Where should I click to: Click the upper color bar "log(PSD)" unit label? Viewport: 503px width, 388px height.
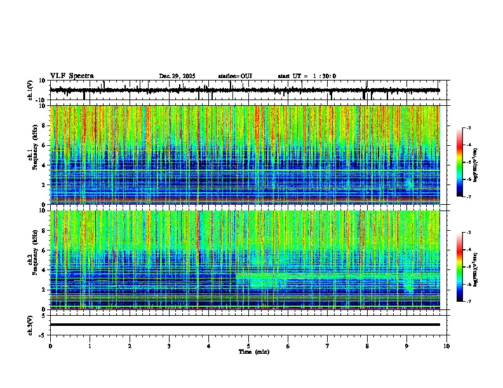point(476,165)
